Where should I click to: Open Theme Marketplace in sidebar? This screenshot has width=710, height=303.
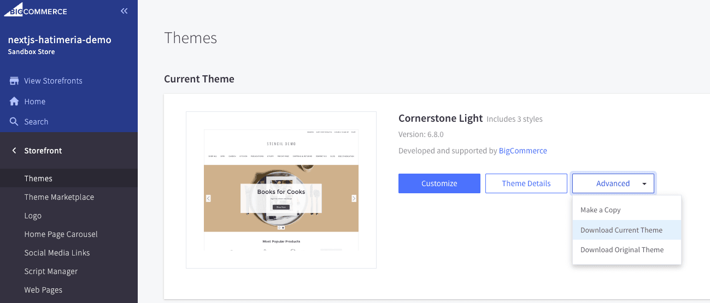59,197
